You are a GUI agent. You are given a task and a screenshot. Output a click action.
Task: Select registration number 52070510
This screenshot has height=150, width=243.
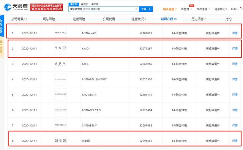tap(146, 79)
